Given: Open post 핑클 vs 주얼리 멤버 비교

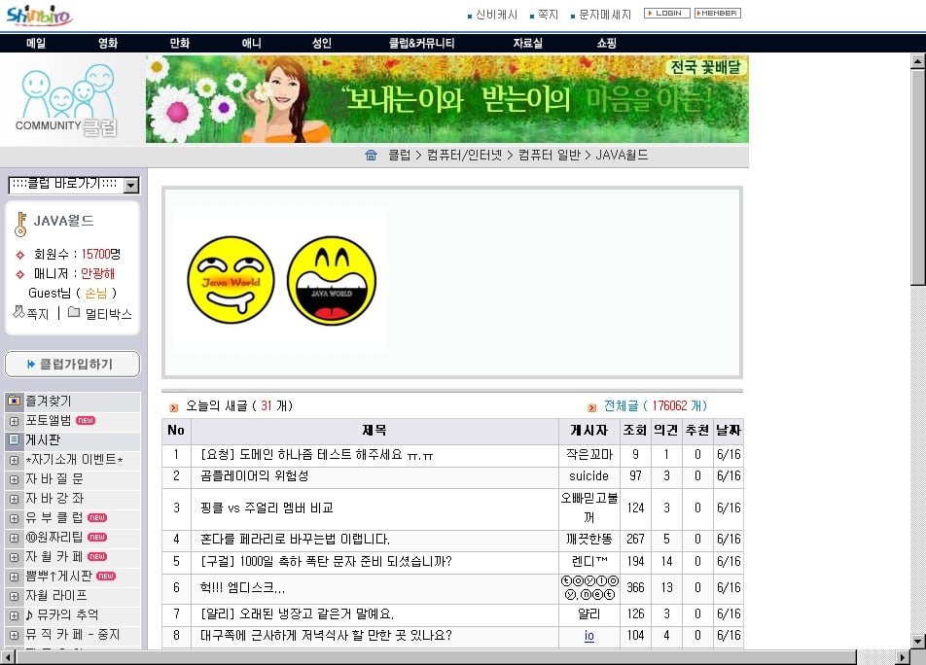Looking at the screenshot, I should click(267, 508).
